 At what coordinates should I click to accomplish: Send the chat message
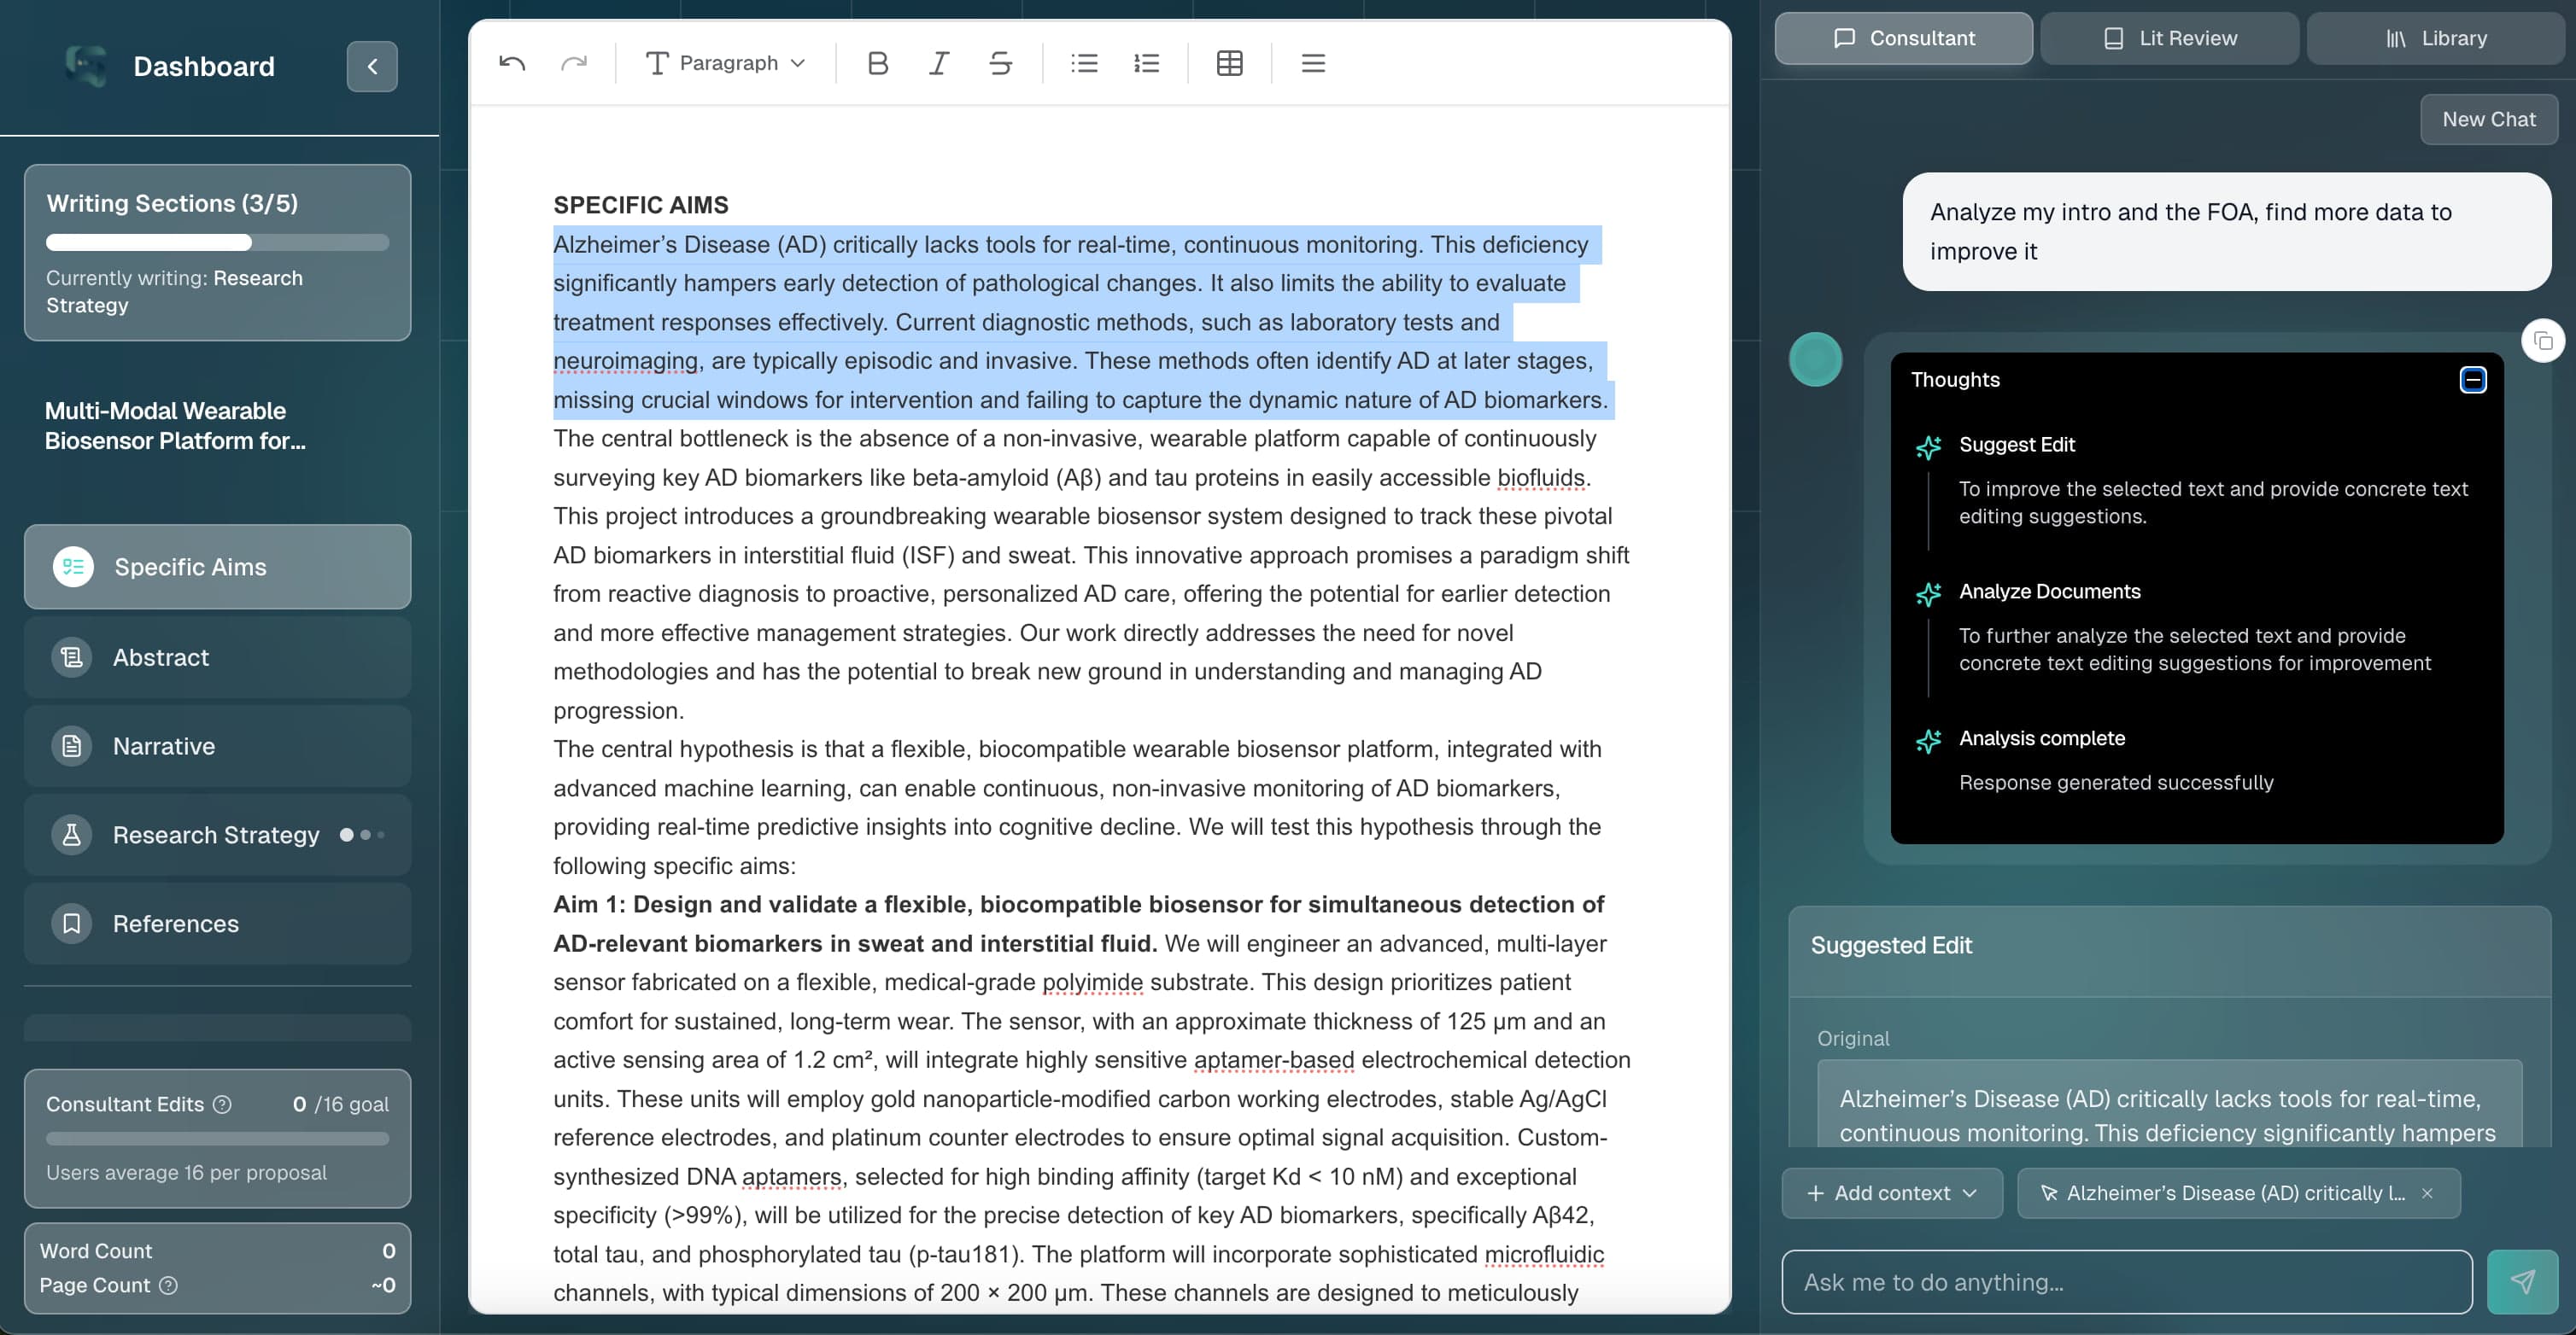pos(2522,1281)
